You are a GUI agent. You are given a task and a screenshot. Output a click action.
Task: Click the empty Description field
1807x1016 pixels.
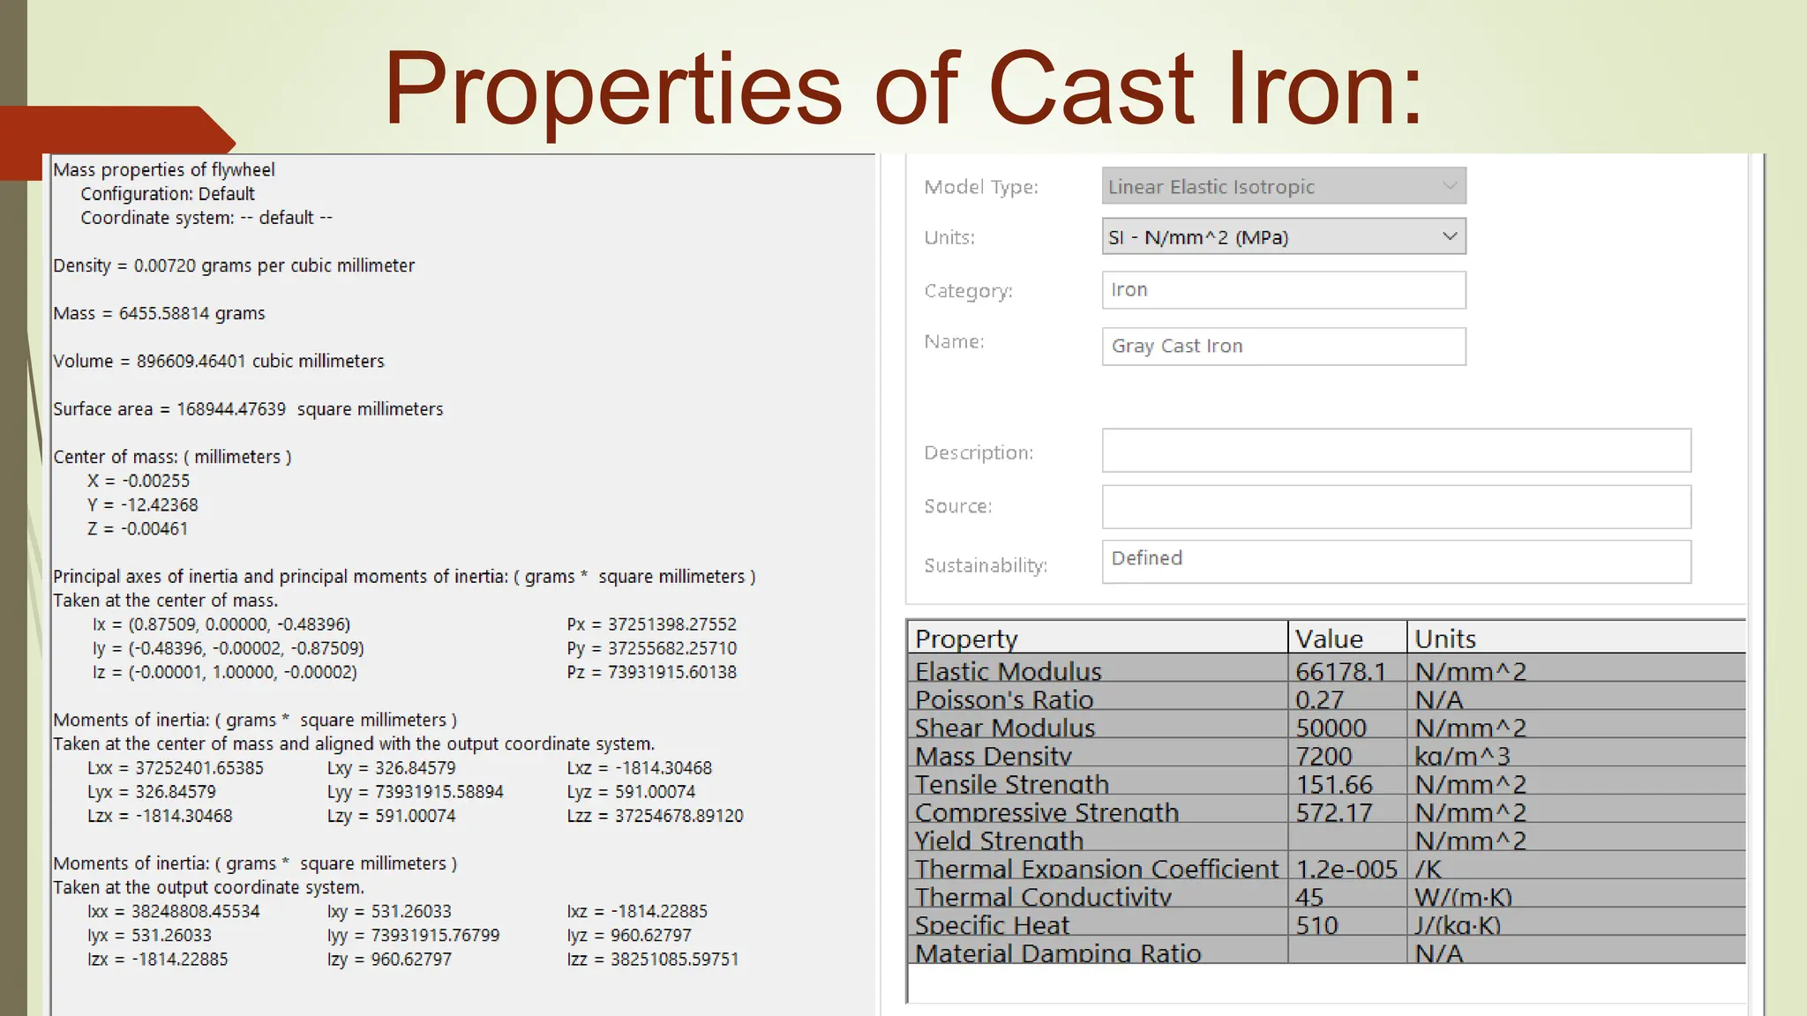pyautogui.click(x=1397, y=452)
